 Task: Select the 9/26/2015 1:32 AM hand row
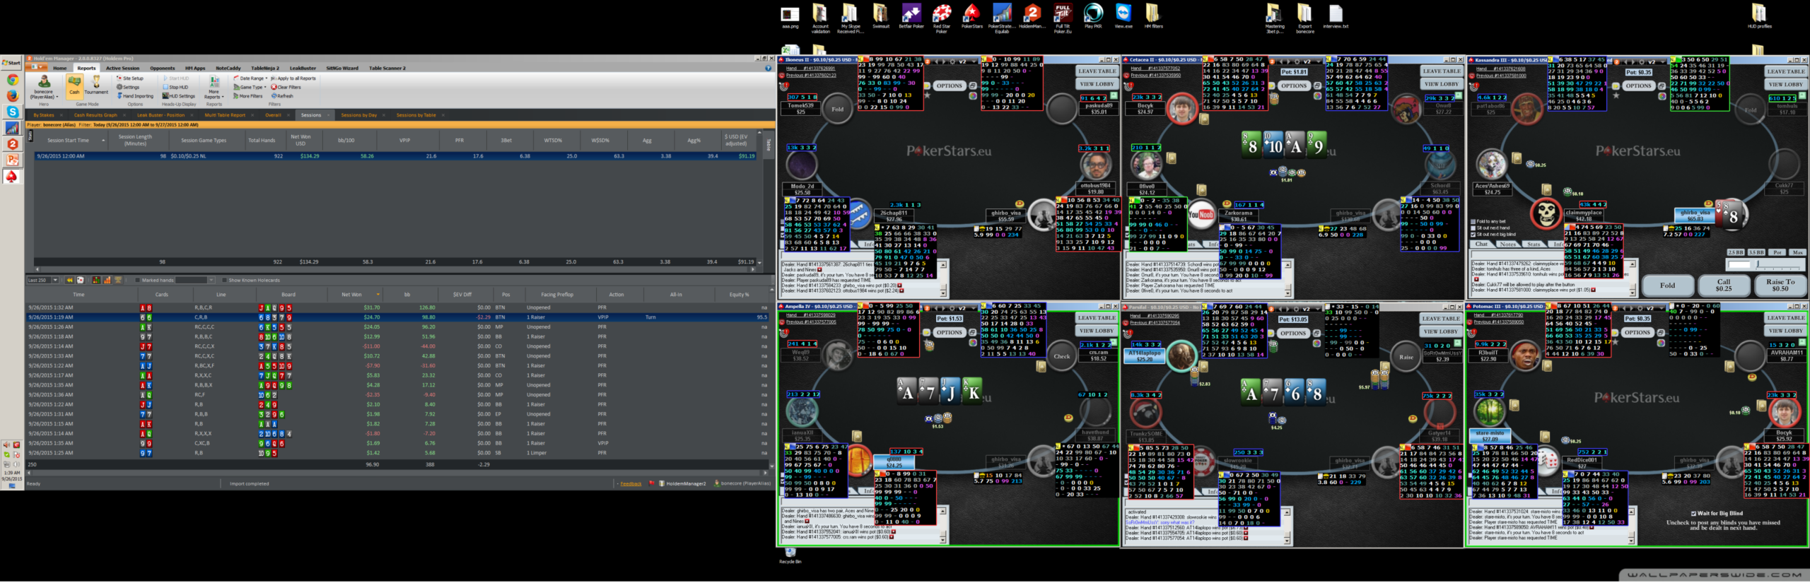click(397, 308)
